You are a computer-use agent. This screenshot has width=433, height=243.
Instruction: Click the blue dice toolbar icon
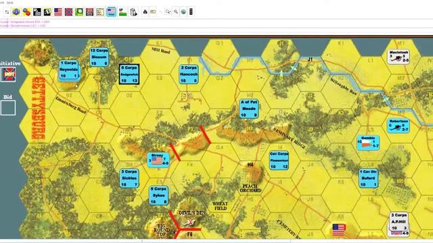16,12
